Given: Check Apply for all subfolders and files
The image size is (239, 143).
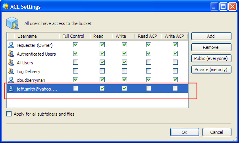Looking at the screenshot, I should 9,114.
